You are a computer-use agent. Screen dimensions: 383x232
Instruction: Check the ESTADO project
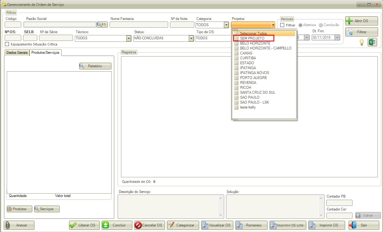point(236,63)
